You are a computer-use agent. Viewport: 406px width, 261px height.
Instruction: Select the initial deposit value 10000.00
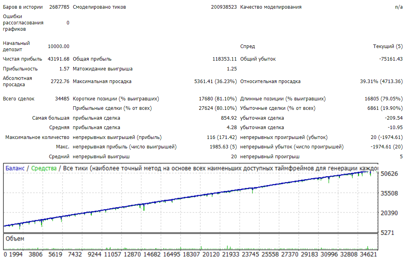59,46
